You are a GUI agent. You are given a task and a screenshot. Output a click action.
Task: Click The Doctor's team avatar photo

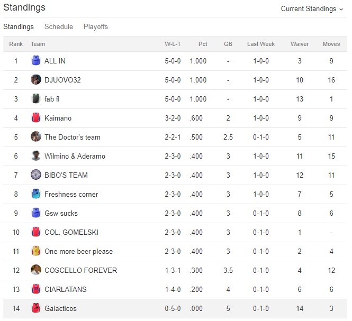(36, 137)
